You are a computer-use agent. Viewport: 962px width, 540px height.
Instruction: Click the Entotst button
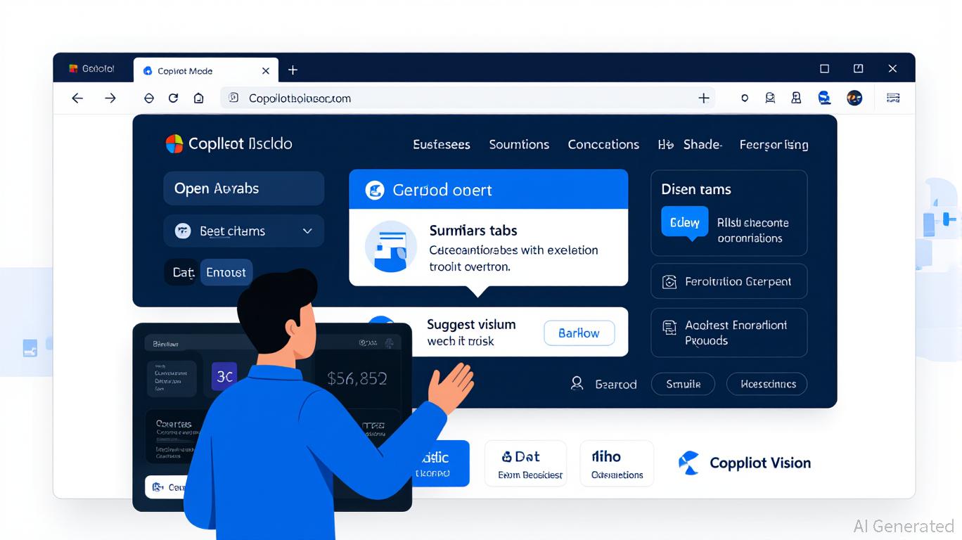point(226,272)
